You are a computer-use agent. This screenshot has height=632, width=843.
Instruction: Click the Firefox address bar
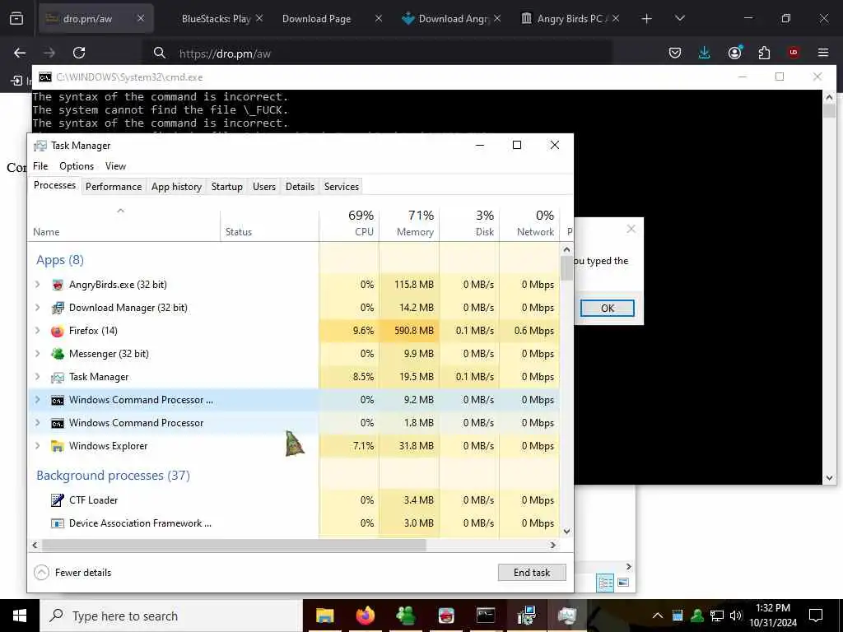376,53
